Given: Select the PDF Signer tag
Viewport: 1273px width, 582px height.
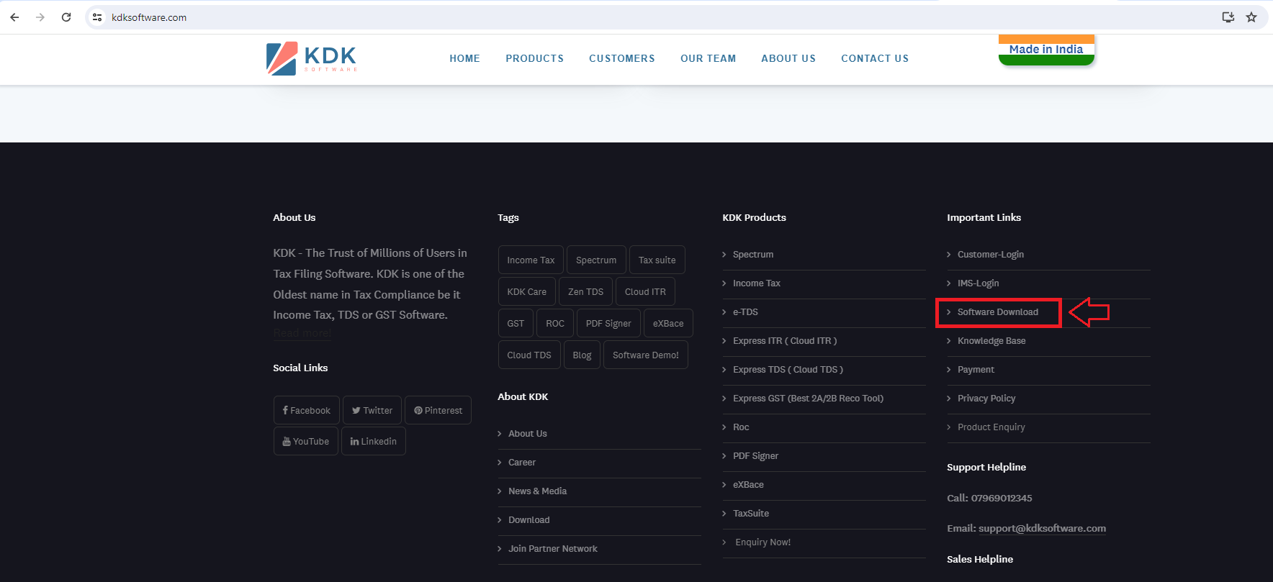Looking at the screenshot, I should pyautogui.click(x=608, y=323).
